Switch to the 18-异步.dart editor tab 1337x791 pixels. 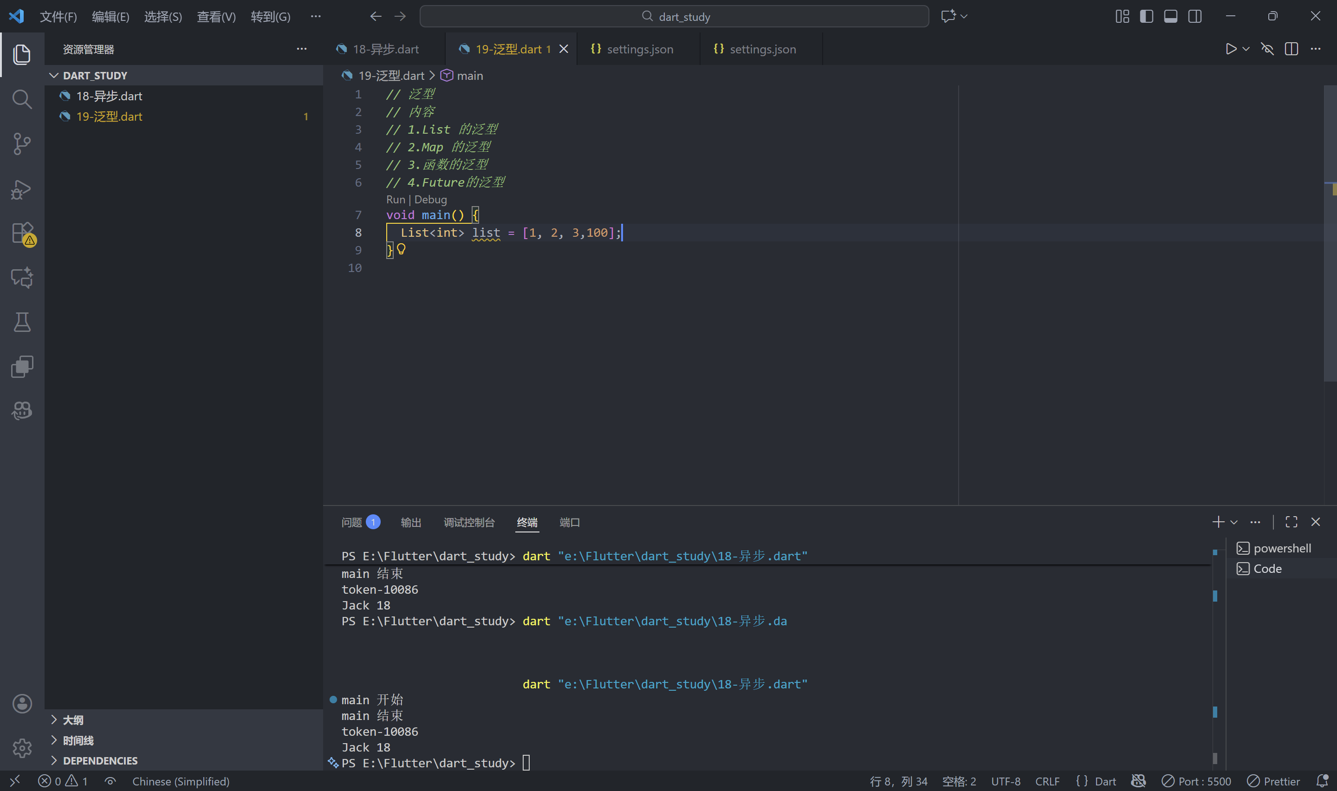[385, 49]
